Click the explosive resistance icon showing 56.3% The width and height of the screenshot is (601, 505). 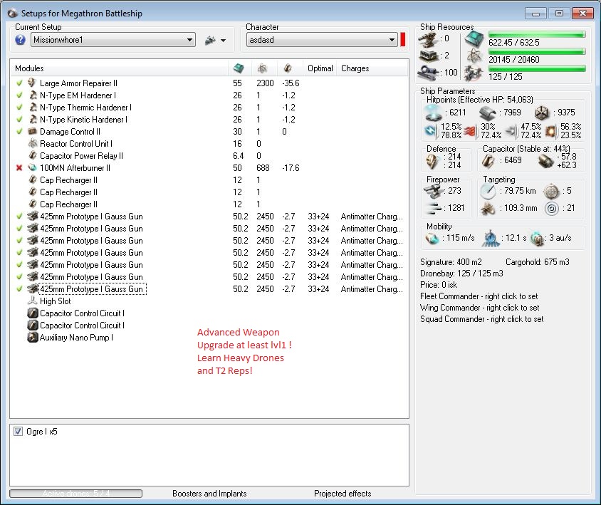click(550, 132)
